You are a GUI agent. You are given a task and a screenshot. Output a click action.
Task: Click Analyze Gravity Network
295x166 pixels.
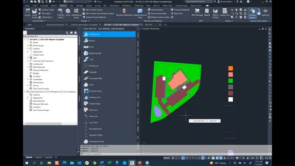(94, 17)
